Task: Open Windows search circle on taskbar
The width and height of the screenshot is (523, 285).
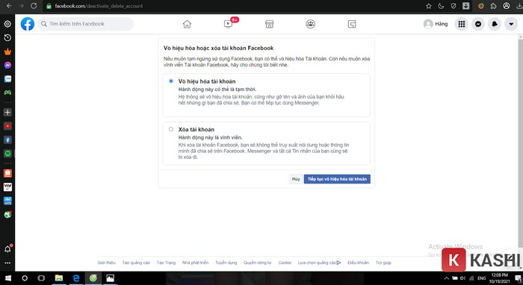Action: coord(25,278)
